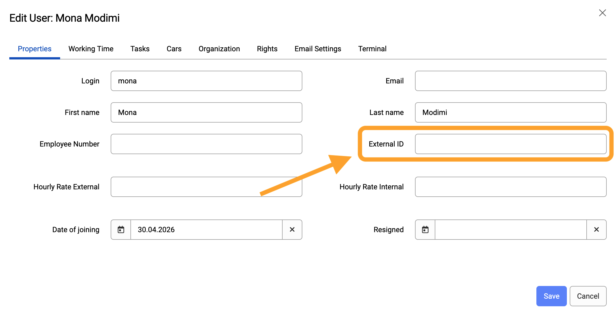Image resolution: width=616 pixels, height=315 pixels.
Task: Open the Rights tab
Action: click(x=267, y=49)
